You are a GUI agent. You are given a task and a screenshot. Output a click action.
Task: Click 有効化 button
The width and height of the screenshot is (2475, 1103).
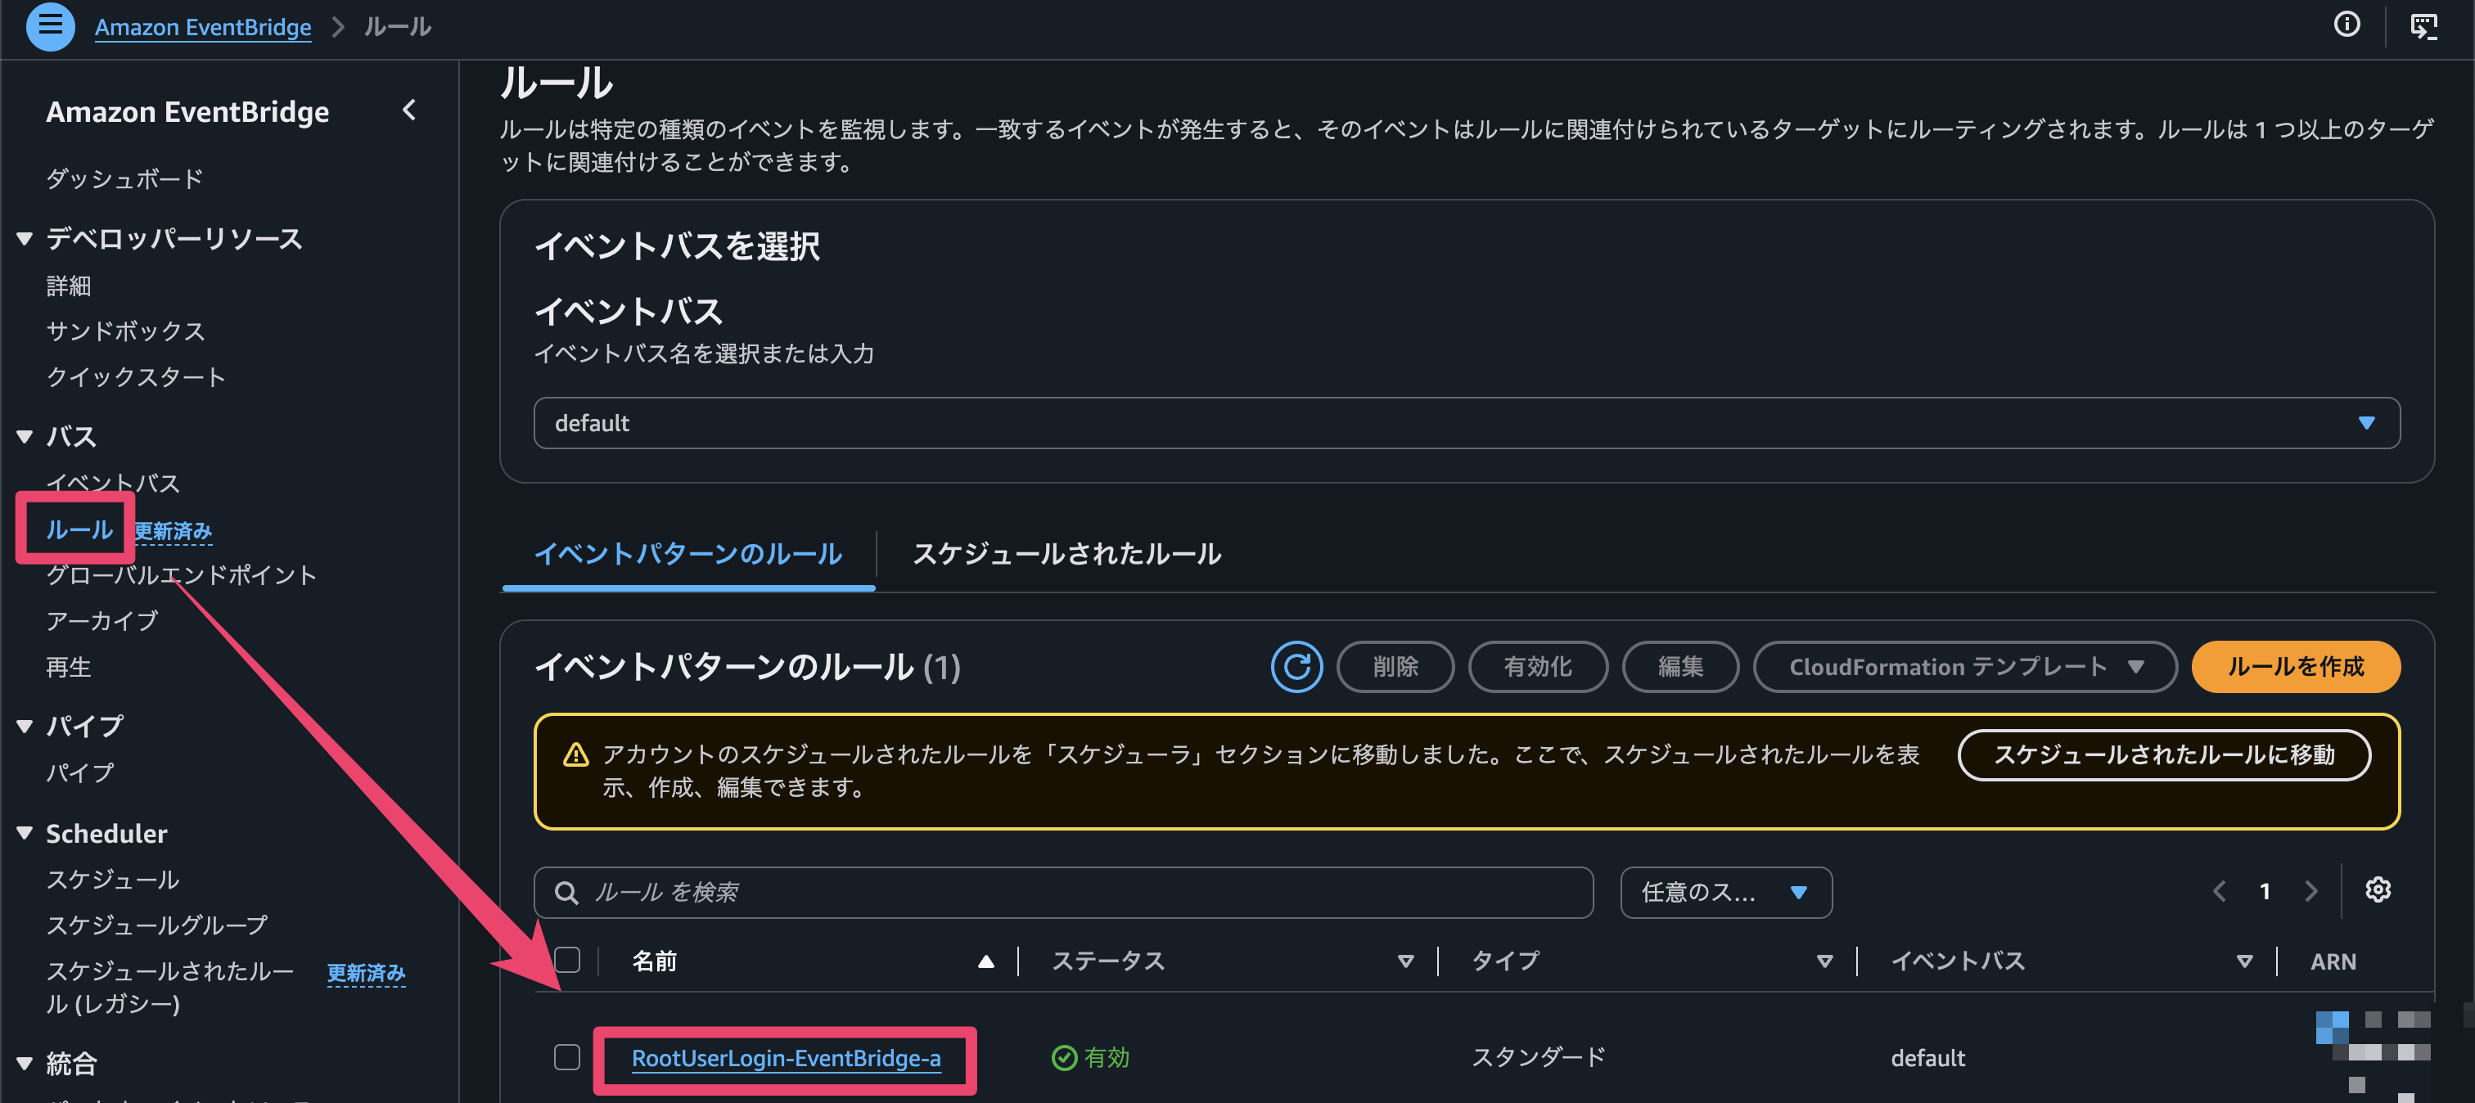pos(1537,667)
